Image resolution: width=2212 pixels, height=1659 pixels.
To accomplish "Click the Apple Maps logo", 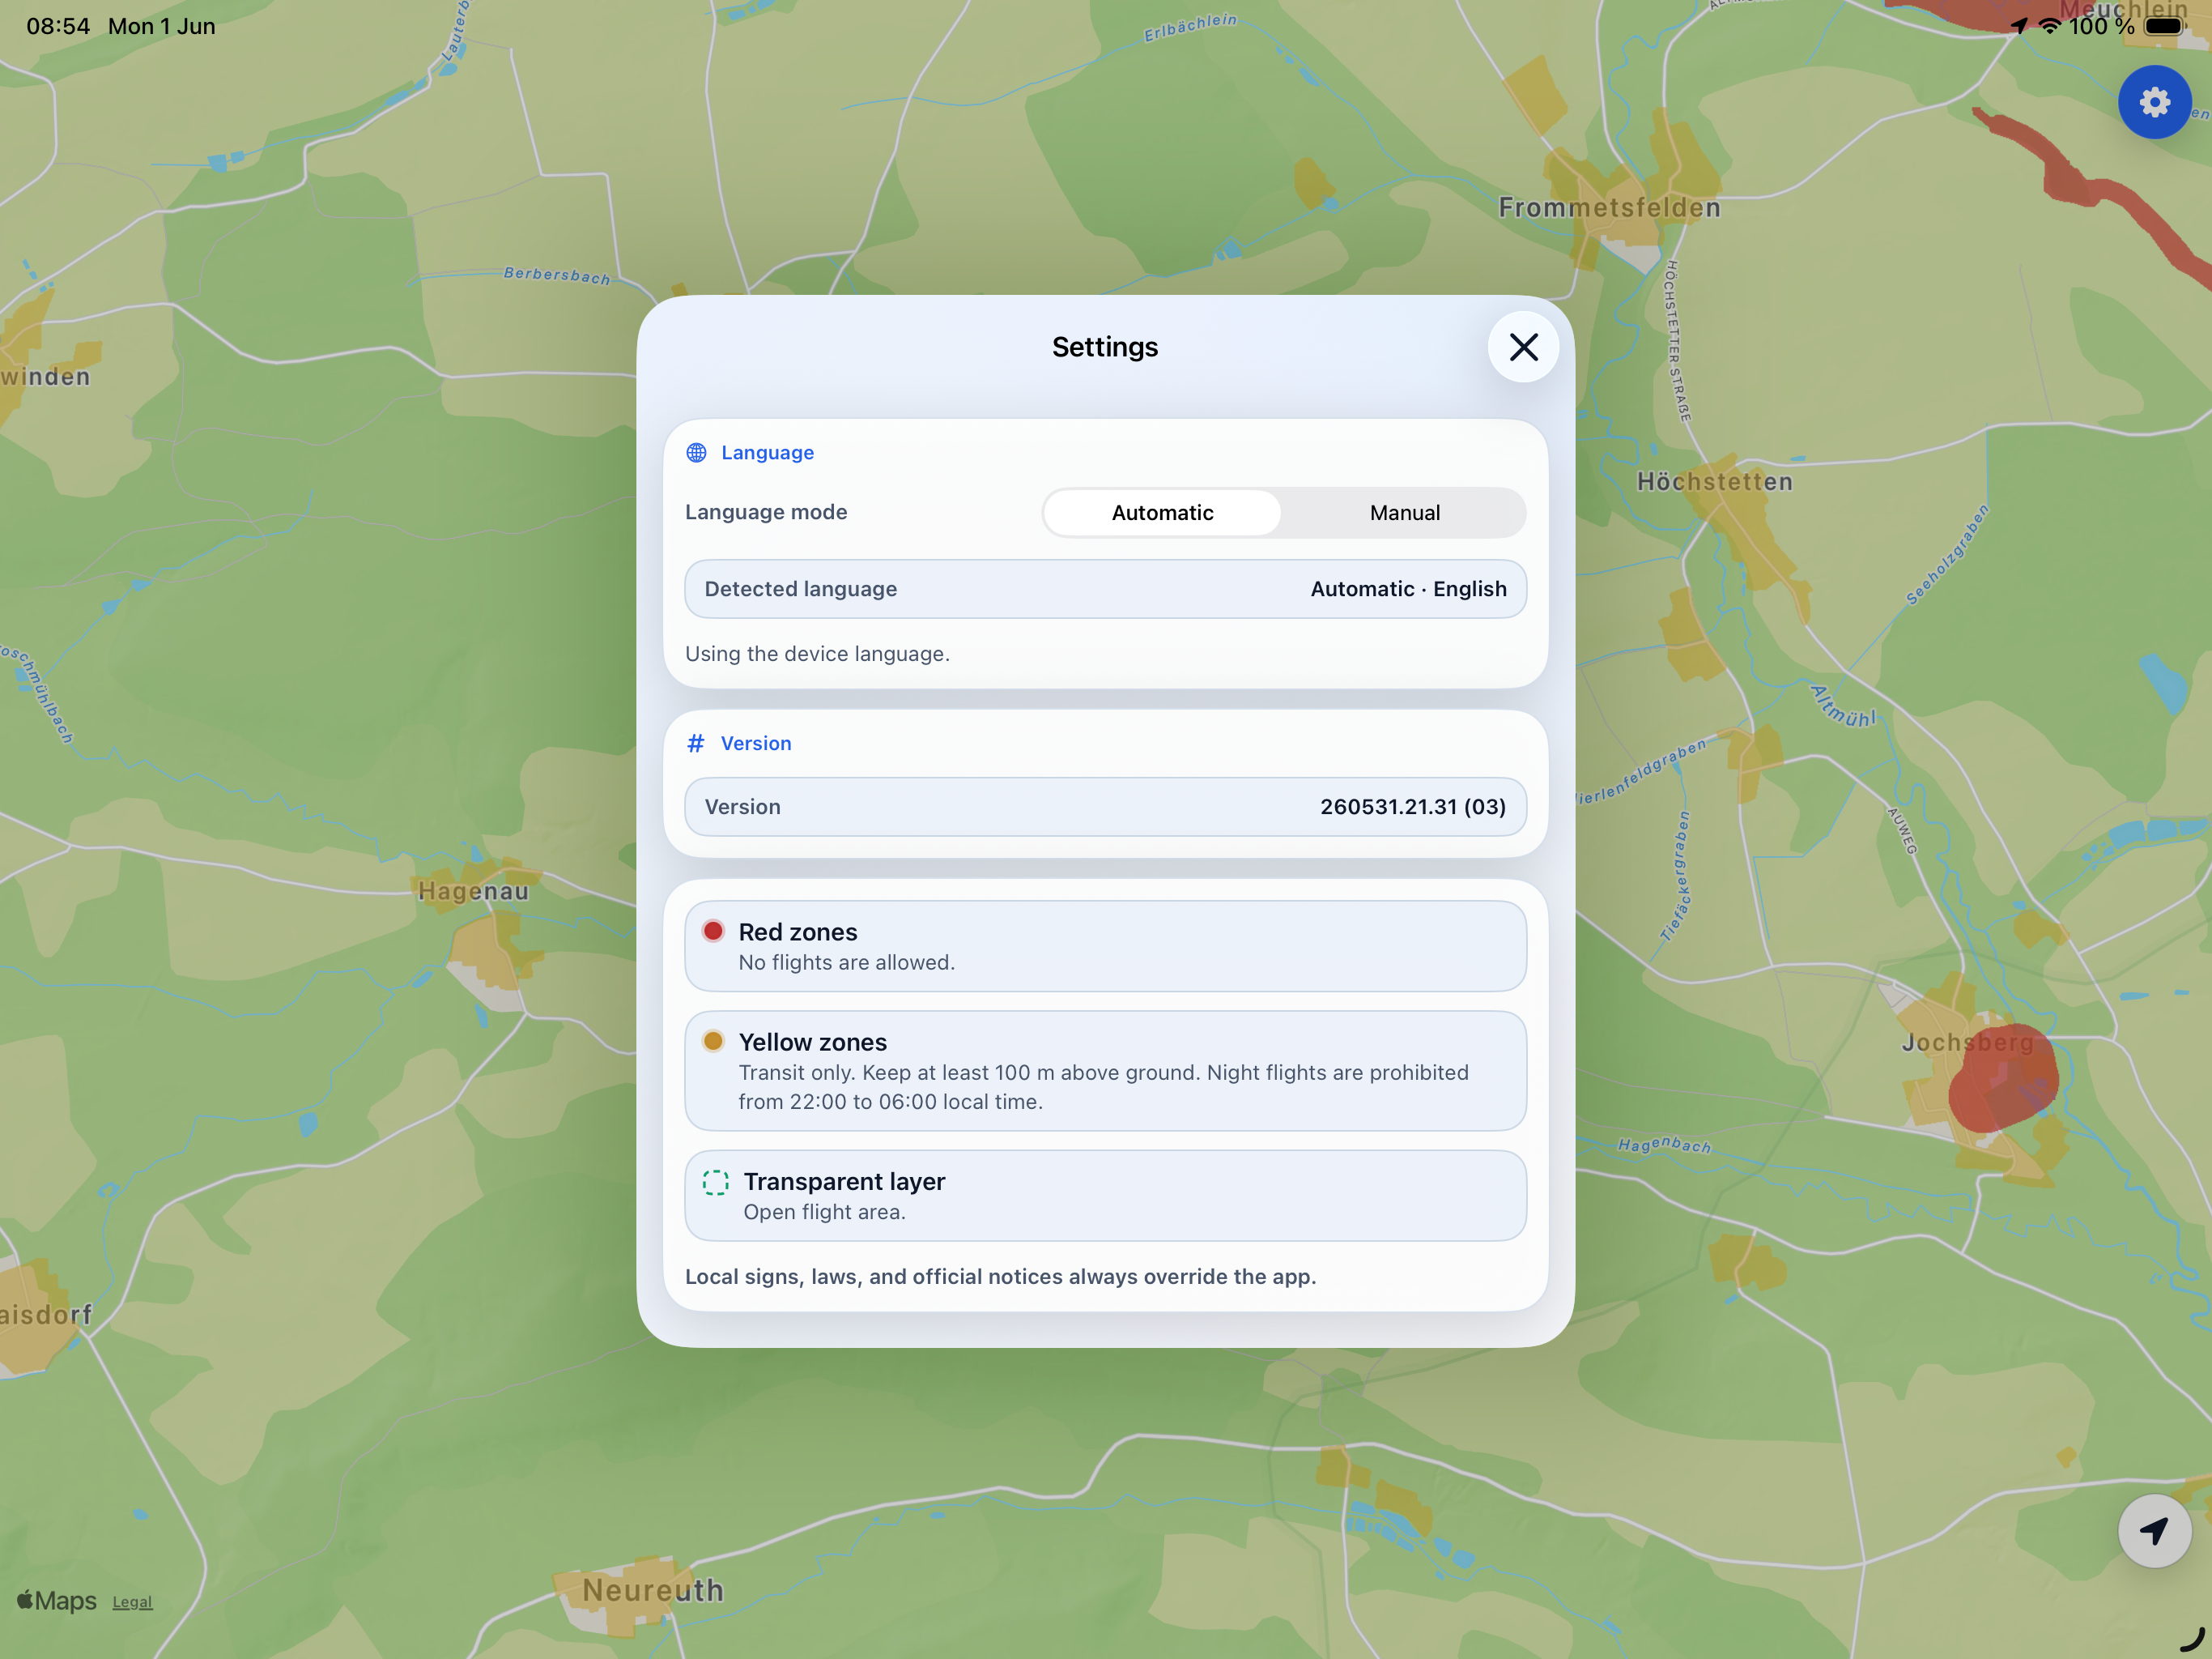I will 57,1601.
